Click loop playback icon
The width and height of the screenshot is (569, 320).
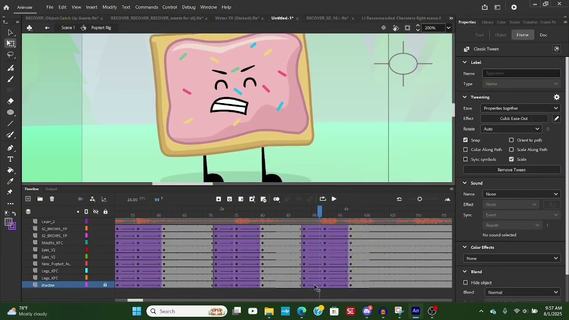pyautogui.click(x=323, y=199)
